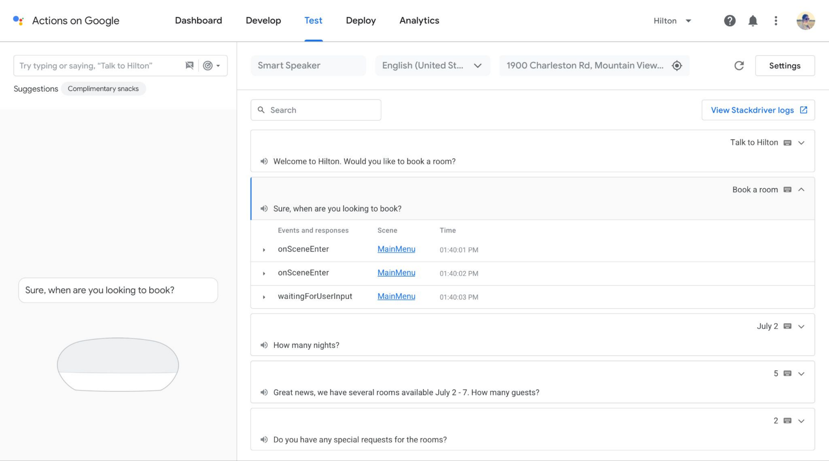The width and height of the screenshot is (829, 461).
Task: Click the 'Events and responses' column header
Action: (x=313, y=230)
